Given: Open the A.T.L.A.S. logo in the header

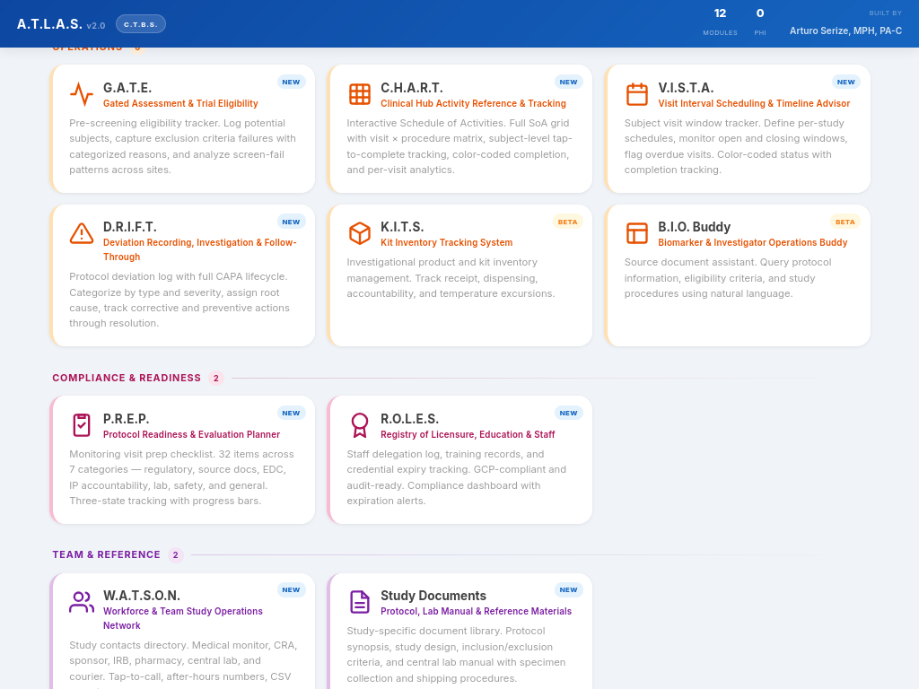Looking at the screenshot, I should click(x=60, y=23).
